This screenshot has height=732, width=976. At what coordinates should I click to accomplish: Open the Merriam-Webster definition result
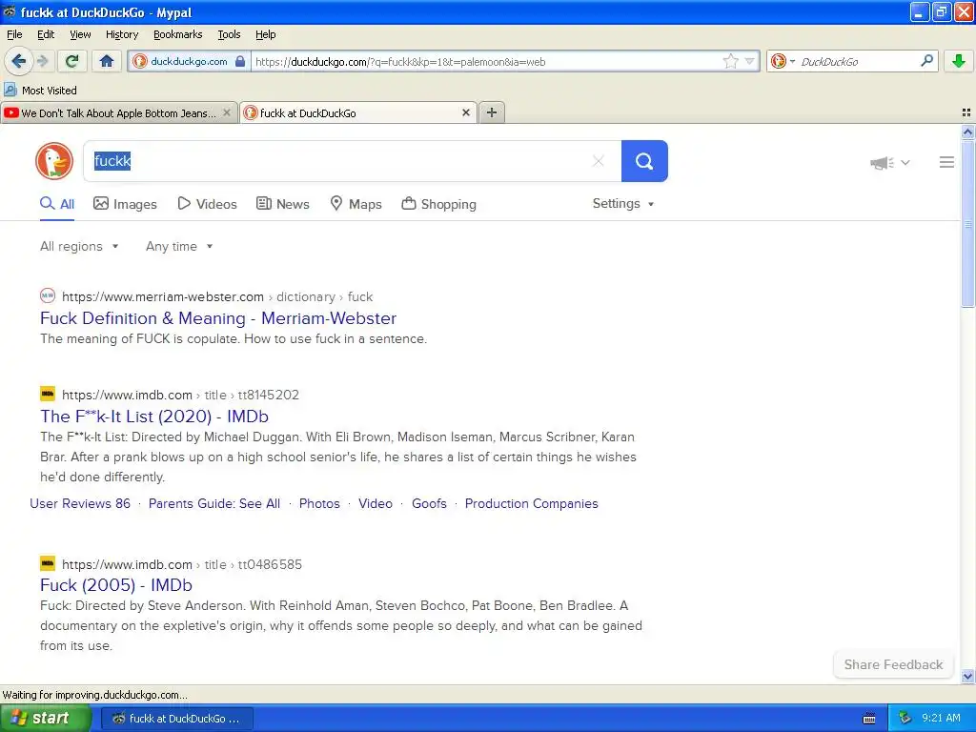click(x=218, y=318)
